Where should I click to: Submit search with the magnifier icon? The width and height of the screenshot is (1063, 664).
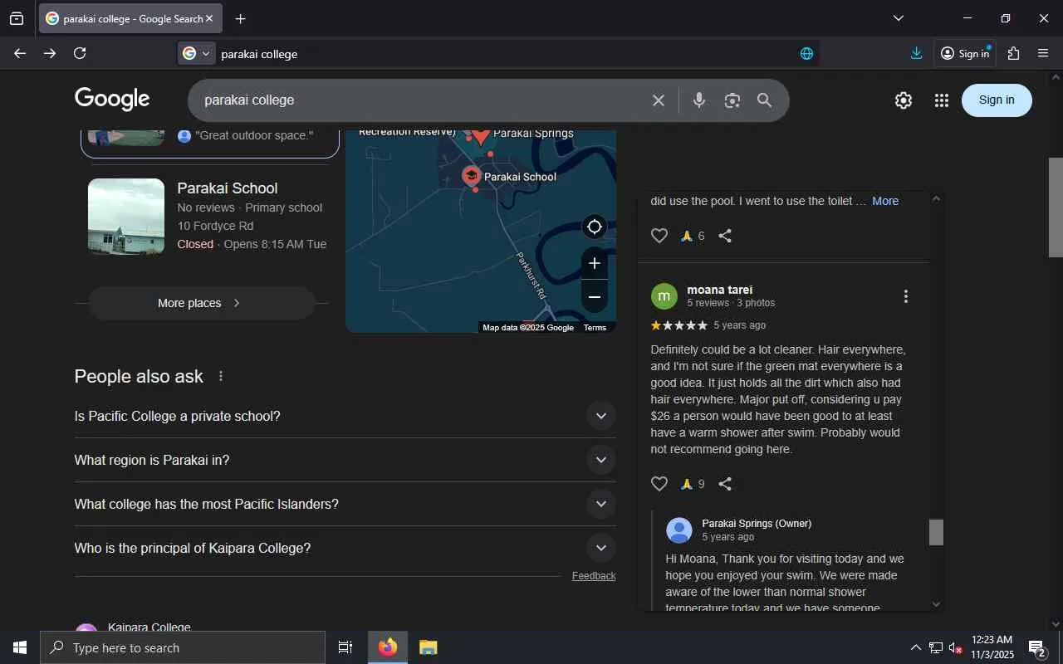765,100
